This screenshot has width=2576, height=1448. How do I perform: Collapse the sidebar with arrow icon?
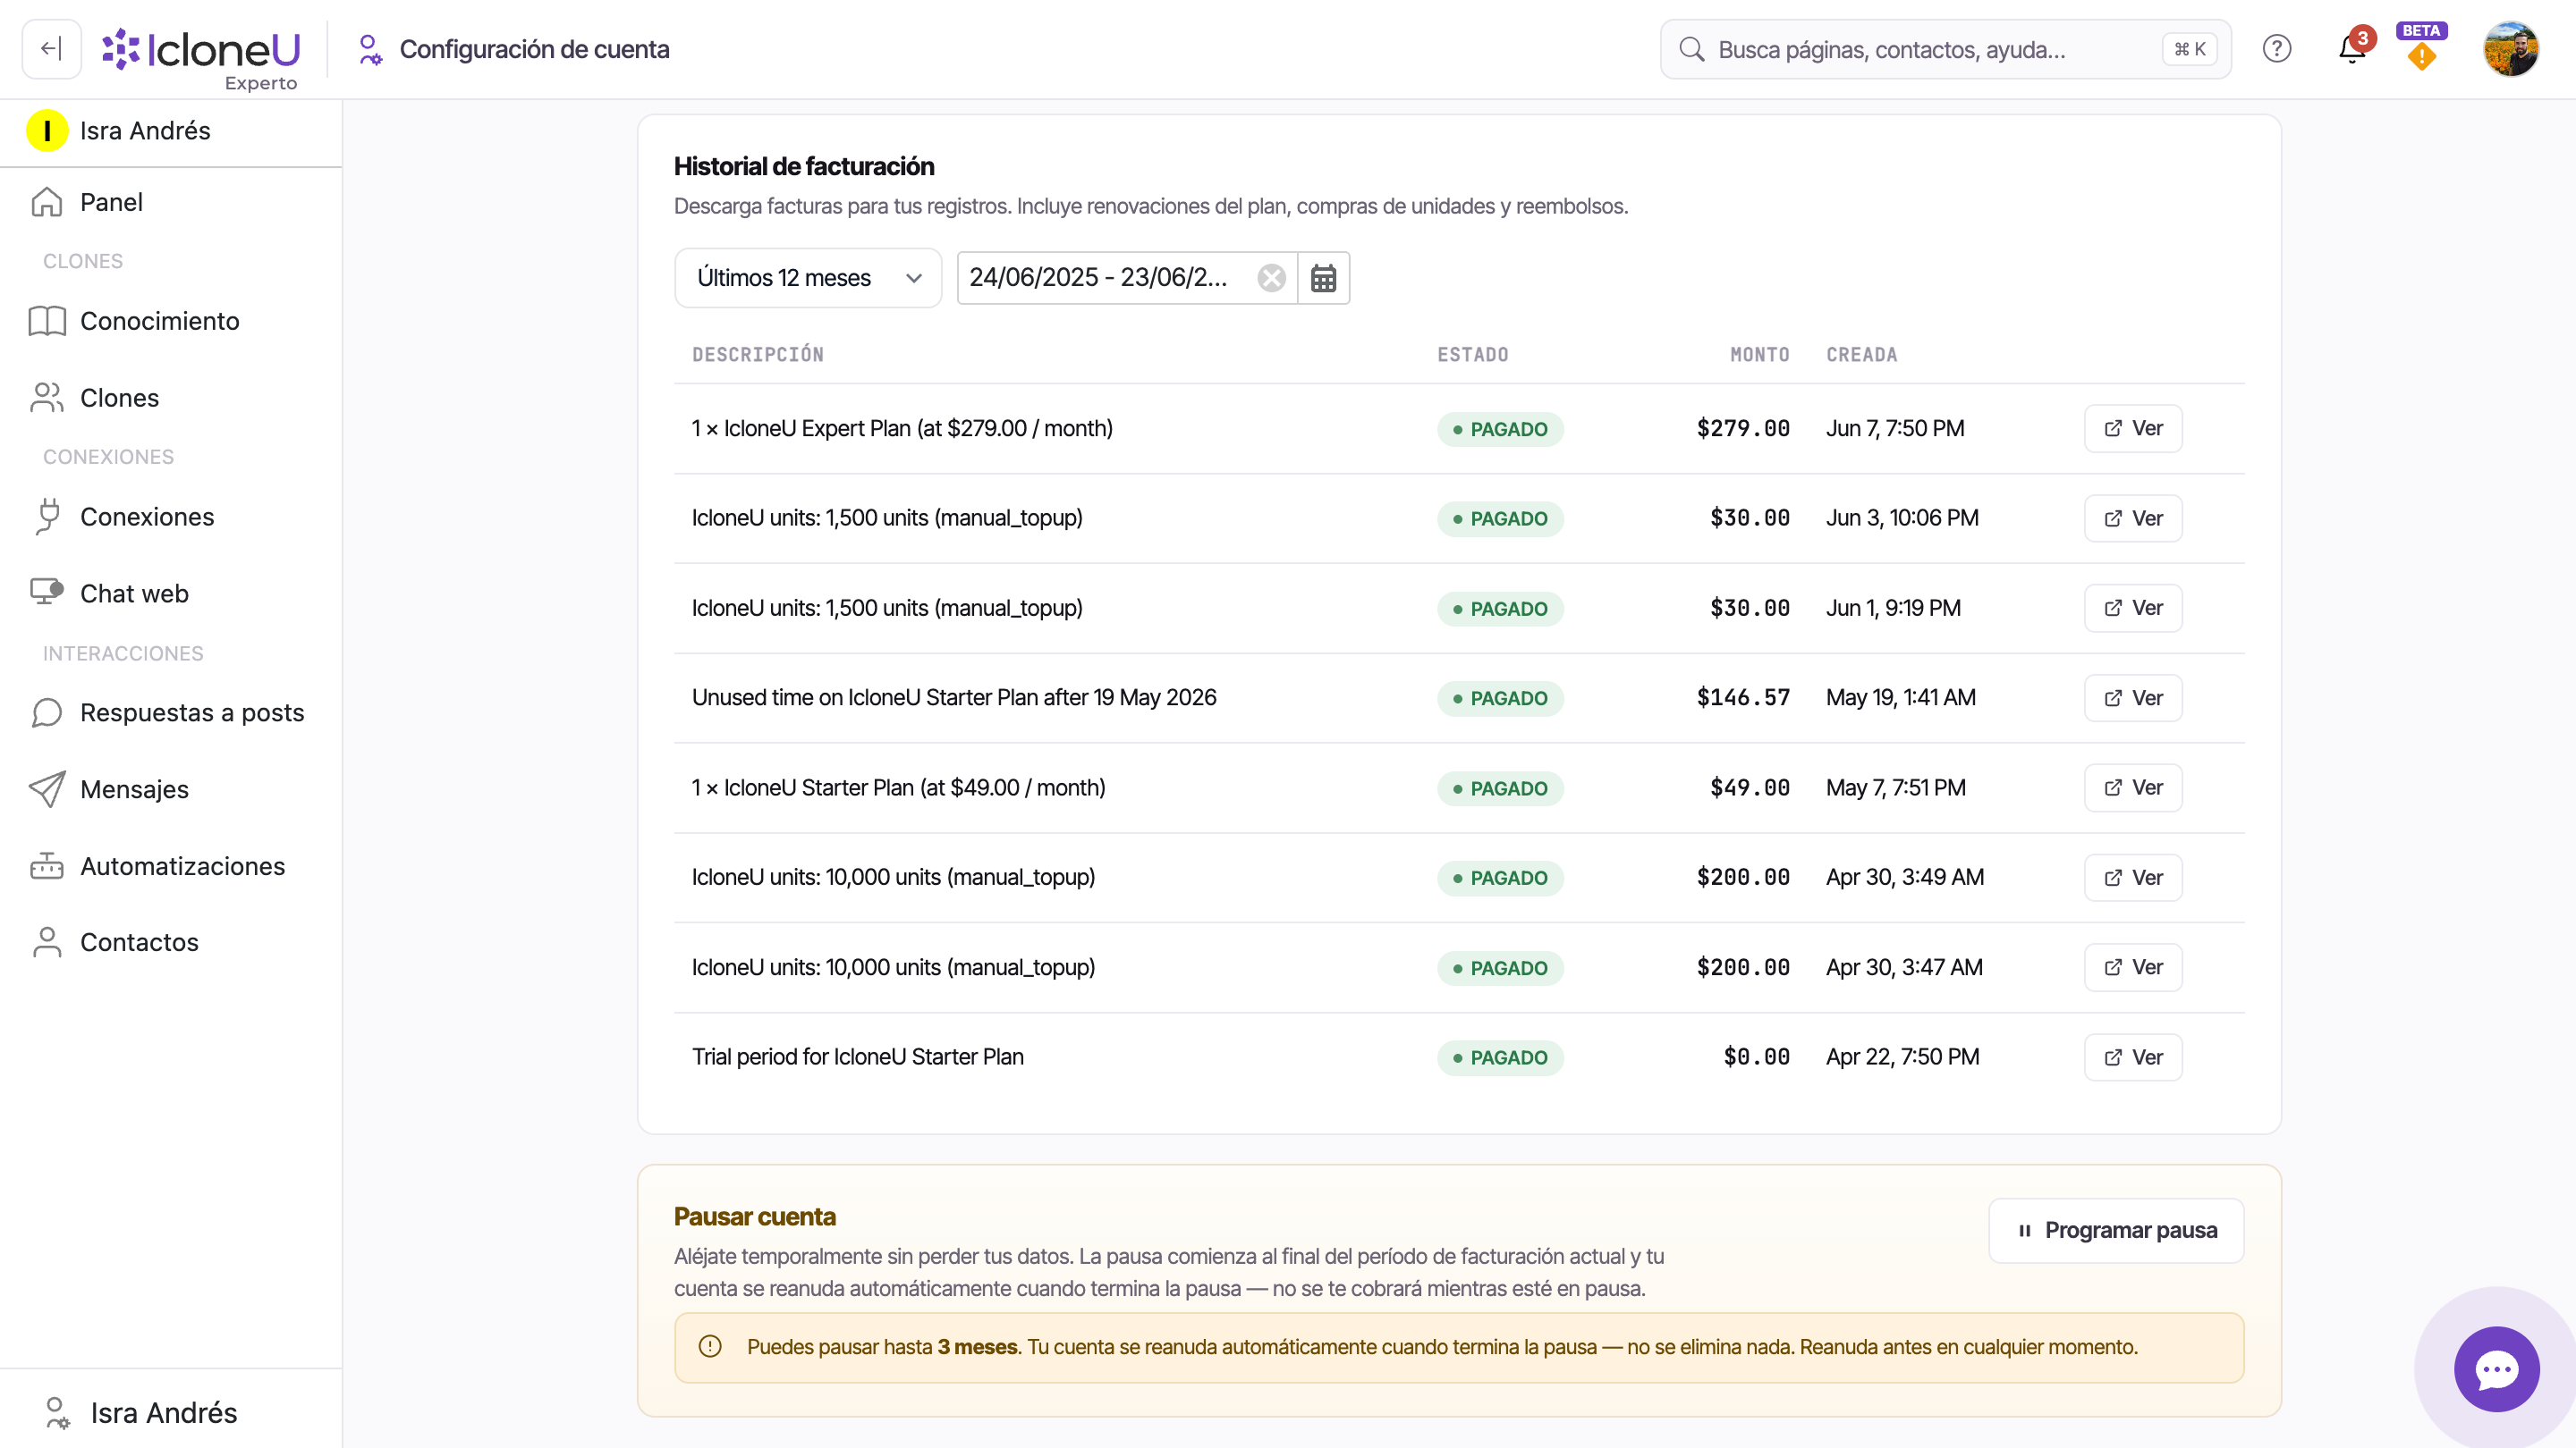[51, 49]
